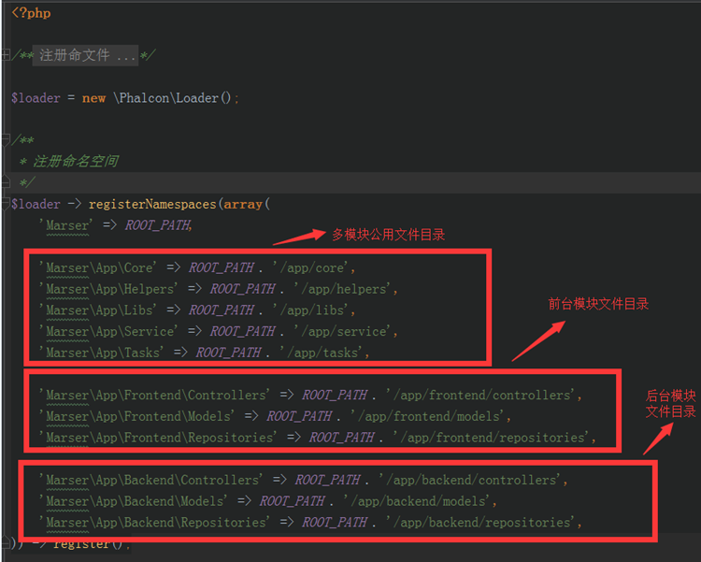Click the red 多模块公用文件目录 annotation label

388,235
